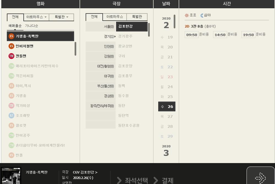Screen dimensions: 275x184
Task: Select the 경기광주 theater
Action: 125,36
